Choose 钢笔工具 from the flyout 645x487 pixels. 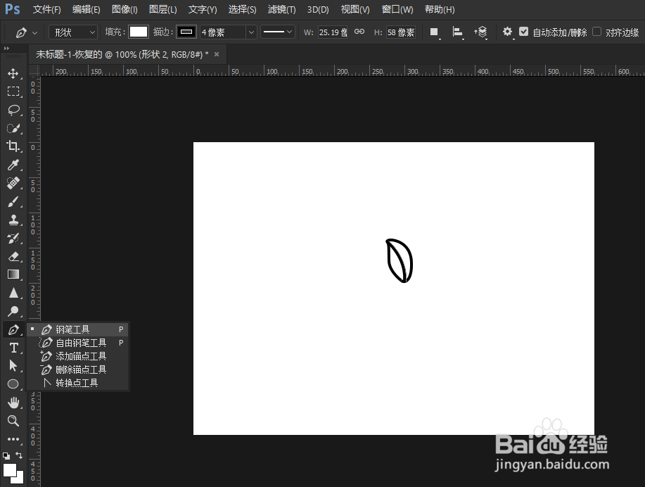coord(78,329)
